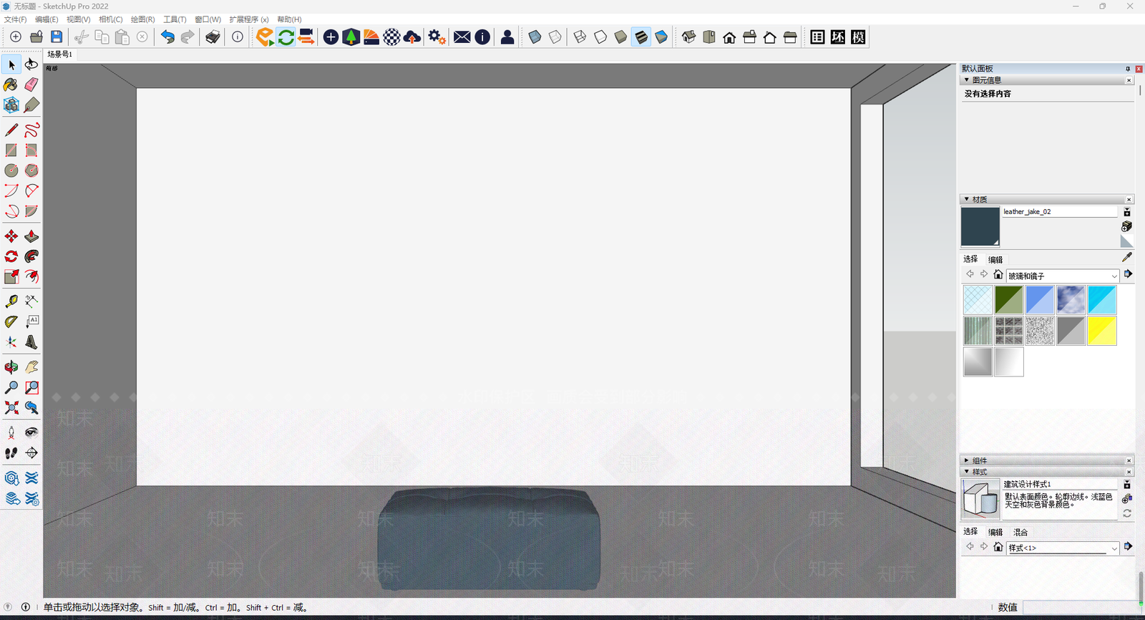Open the 玻璃和镜子 material library dropdown
The width and height of the screenshot is (1145, 620).
click(x=1114, y=276)
